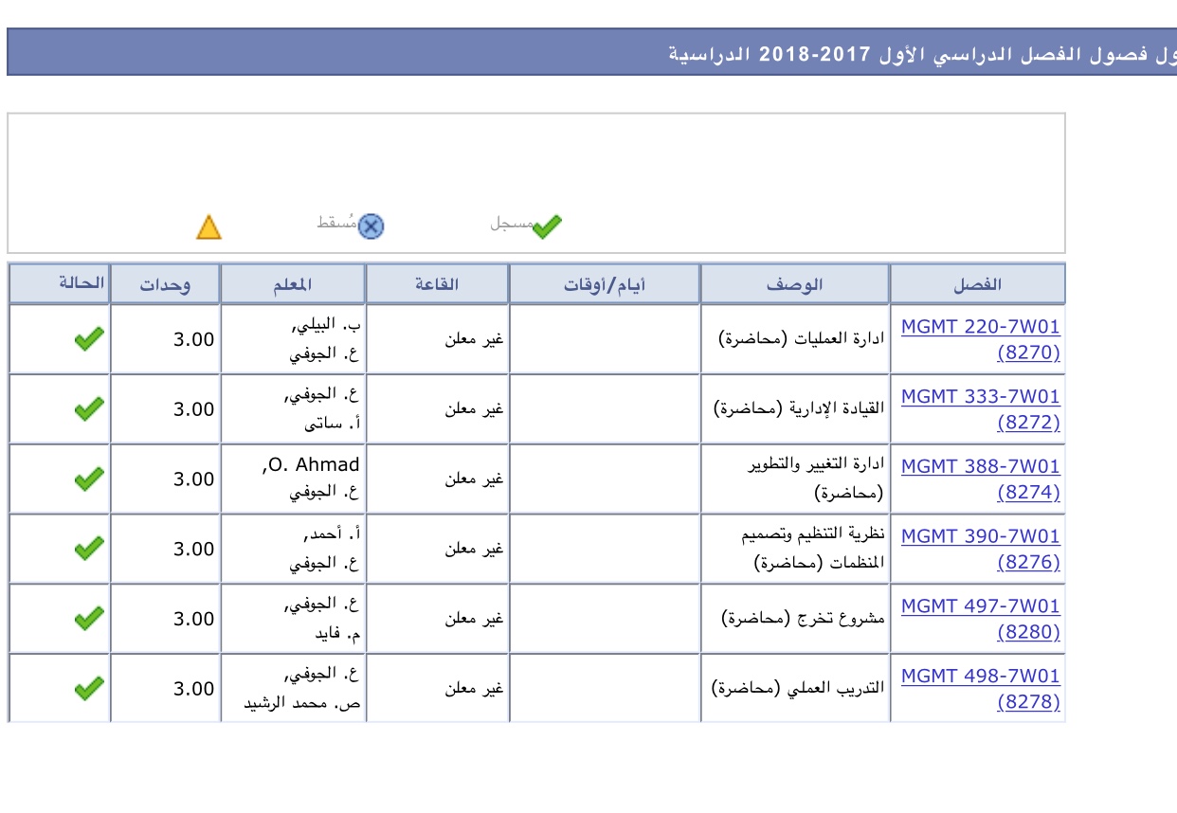Open the MGMT 498-7W01 (8278) class link
1177x813 pixels.
(x=980, y=689)
